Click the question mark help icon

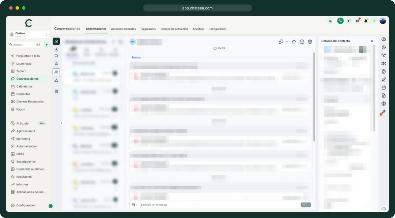(x=374, y=21)
